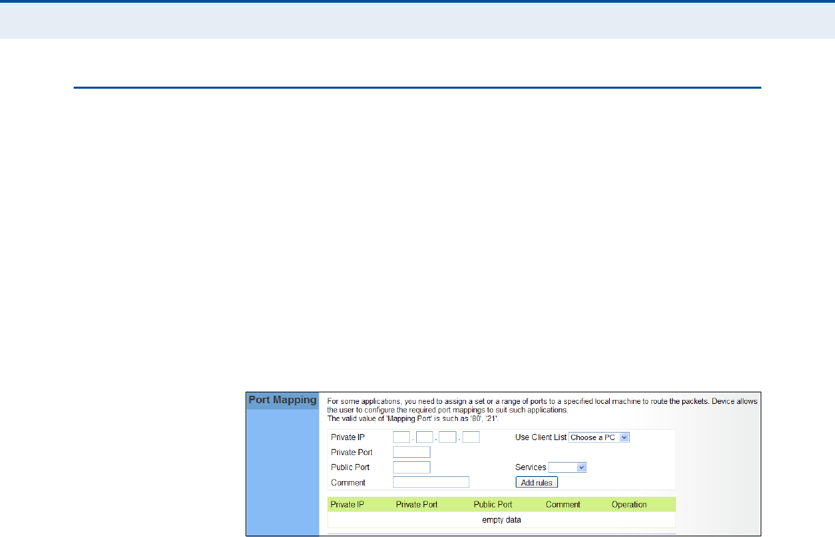Image resolution: width=835 pixels, height=537 pixels.
Task: Focus the first Private IP octet field
Action: tap(401, 437)
